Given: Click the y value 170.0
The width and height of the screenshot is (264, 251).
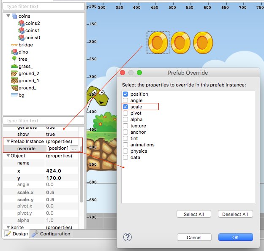Looking at the screenshot, I should point(54,178).
